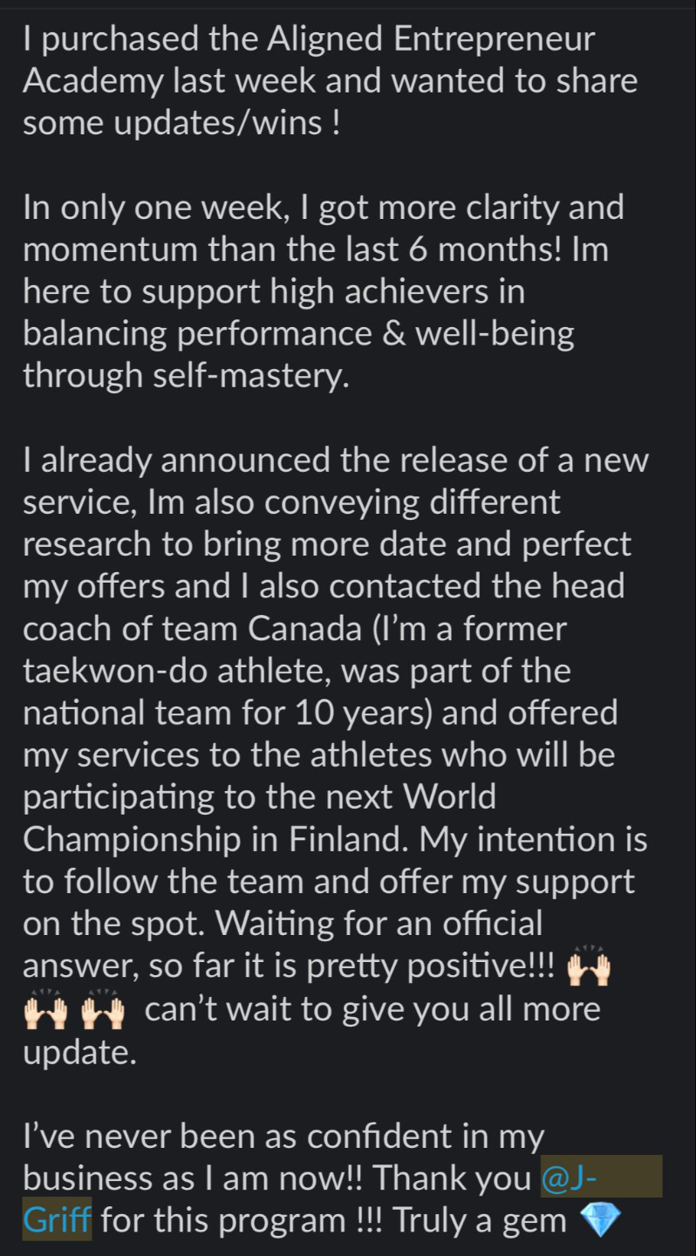Click the word "Academy" in the opening paragraph
The width and height of the screenshot is (696, 1256).
point(93,82)
